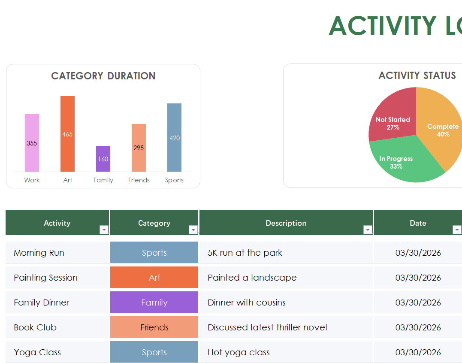The height and width of the screenshot is (363, 462).
Task: Select the date cell in Yoga Class row
Action: 418,352
